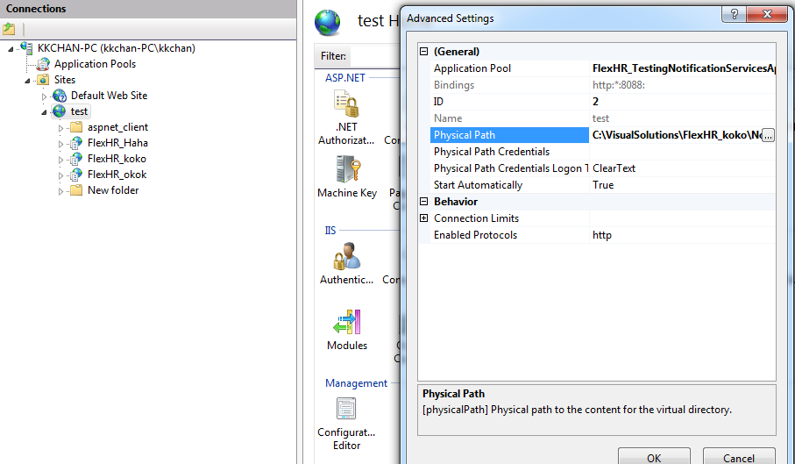Select the Default Web Site tree label

109,96
